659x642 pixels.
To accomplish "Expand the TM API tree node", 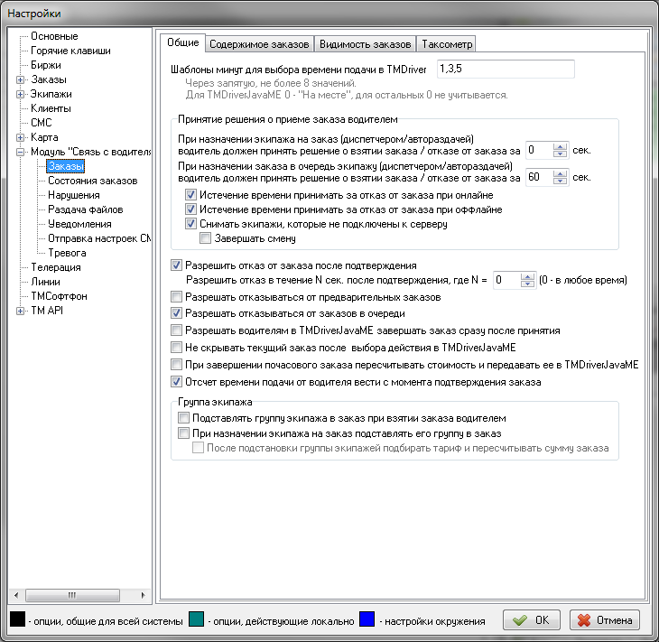I will [x=20, y=311].
